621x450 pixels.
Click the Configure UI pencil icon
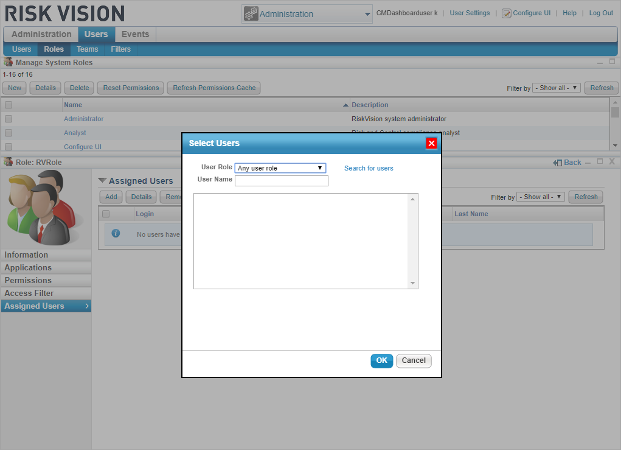[506, 13]
